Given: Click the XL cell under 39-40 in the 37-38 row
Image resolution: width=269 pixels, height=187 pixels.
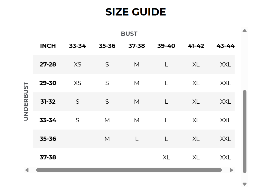Looking at the screenshot, I should tap(166, 157).
